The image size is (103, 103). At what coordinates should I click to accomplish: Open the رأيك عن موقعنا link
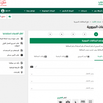click(14, 63)
